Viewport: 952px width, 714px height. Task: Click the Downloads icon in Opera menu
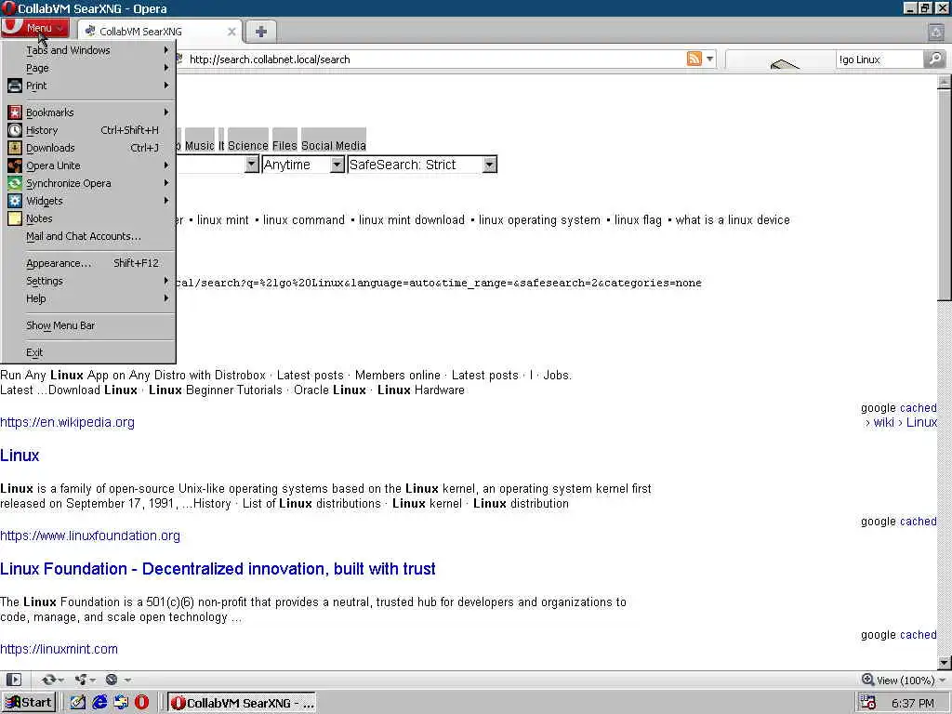[15, 148]
